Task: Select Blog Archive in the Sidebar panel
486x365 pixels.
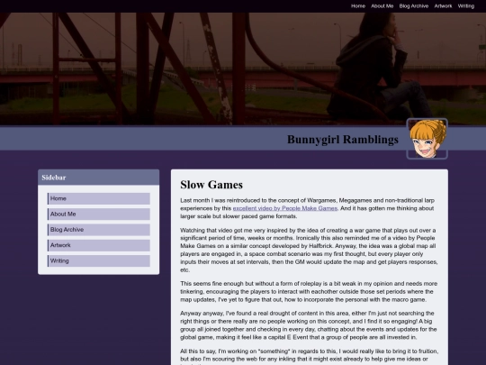Action: coord(99,230)
